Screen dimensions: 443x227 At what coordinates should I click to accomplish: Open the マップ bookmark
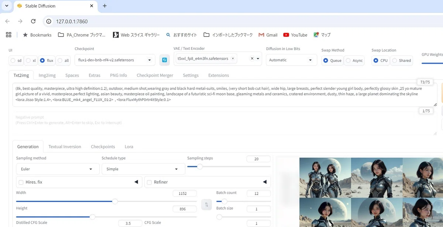click(x=322, y=35)
